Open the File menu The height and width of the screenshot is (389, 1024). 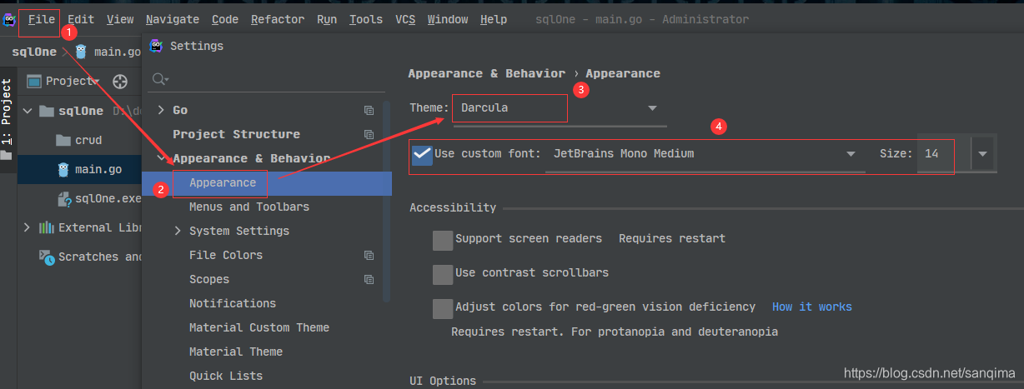[41, 19]
